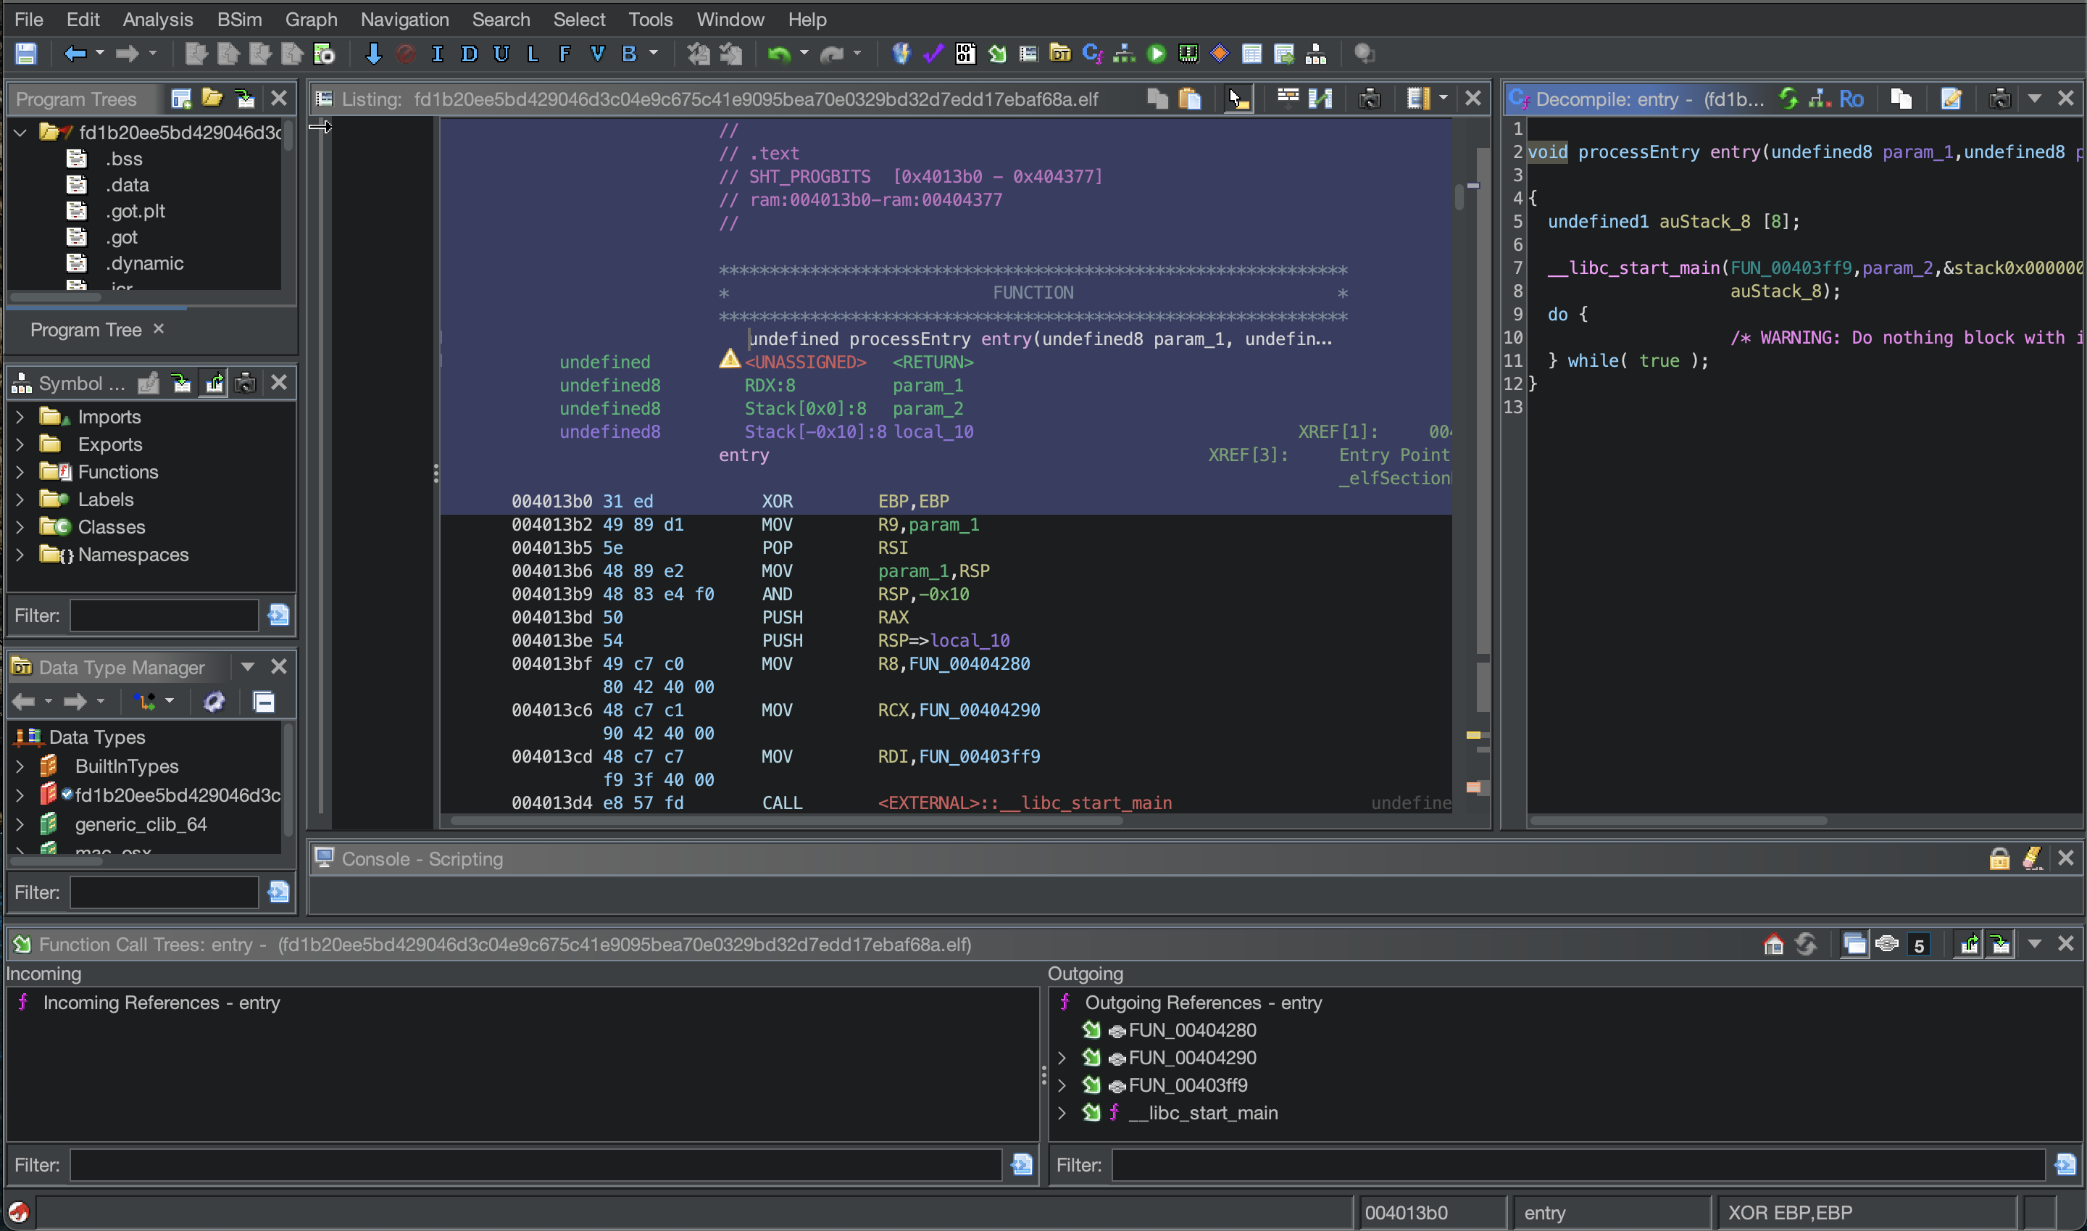Toggle filter duplicates icon in Function Call Trees
The height and width of the screenshot is (1231, 2087).
[x=1855, y=944]
